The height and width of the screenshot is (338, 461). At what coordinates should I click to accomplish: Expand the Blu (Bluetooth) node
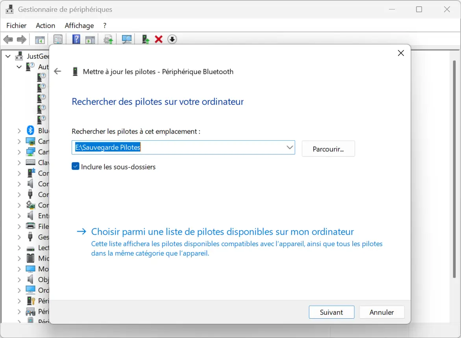pyautogui.click(x=19, y=131)
